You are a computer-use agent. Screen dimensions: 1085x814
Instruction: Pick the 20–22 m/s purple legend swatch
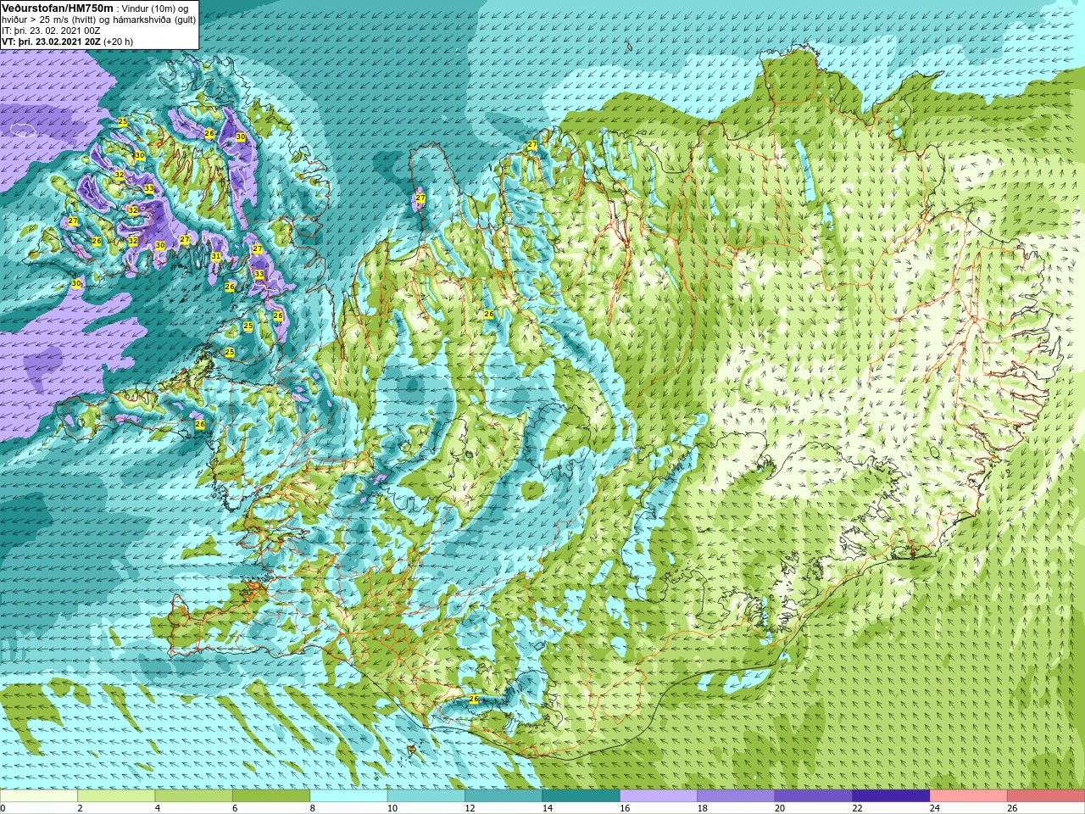coord(814,796)
